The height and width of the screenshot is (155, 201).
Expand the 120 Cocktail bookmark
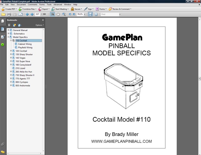click(x=11, y=51)
